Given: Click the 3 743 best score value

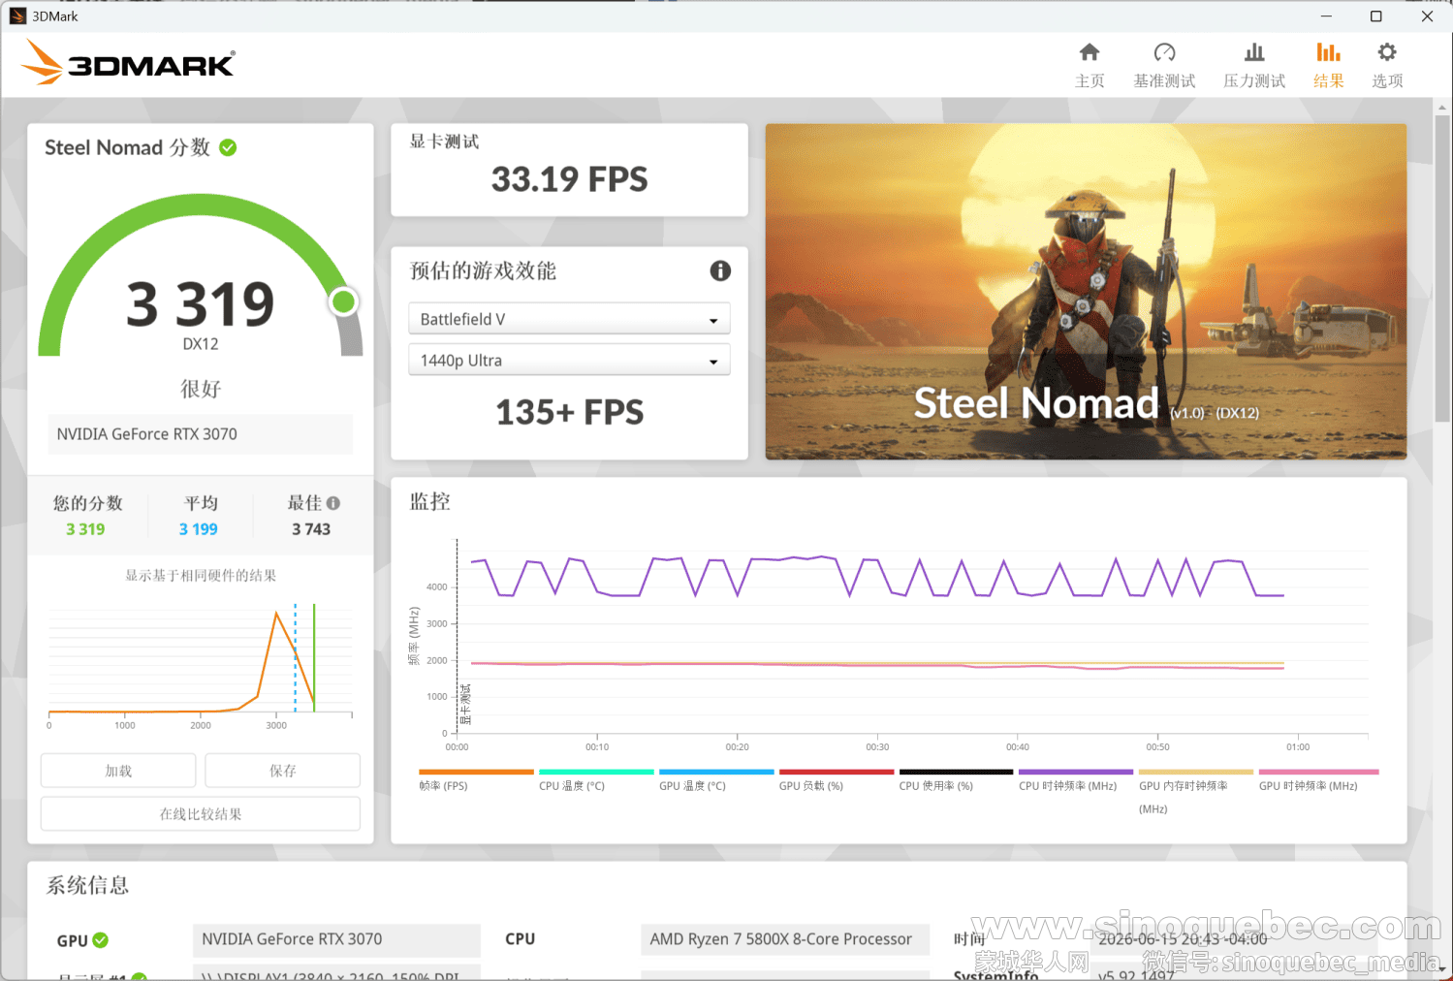Looking at the screenshot, I should pyautogui.click(x=311, y=529).
